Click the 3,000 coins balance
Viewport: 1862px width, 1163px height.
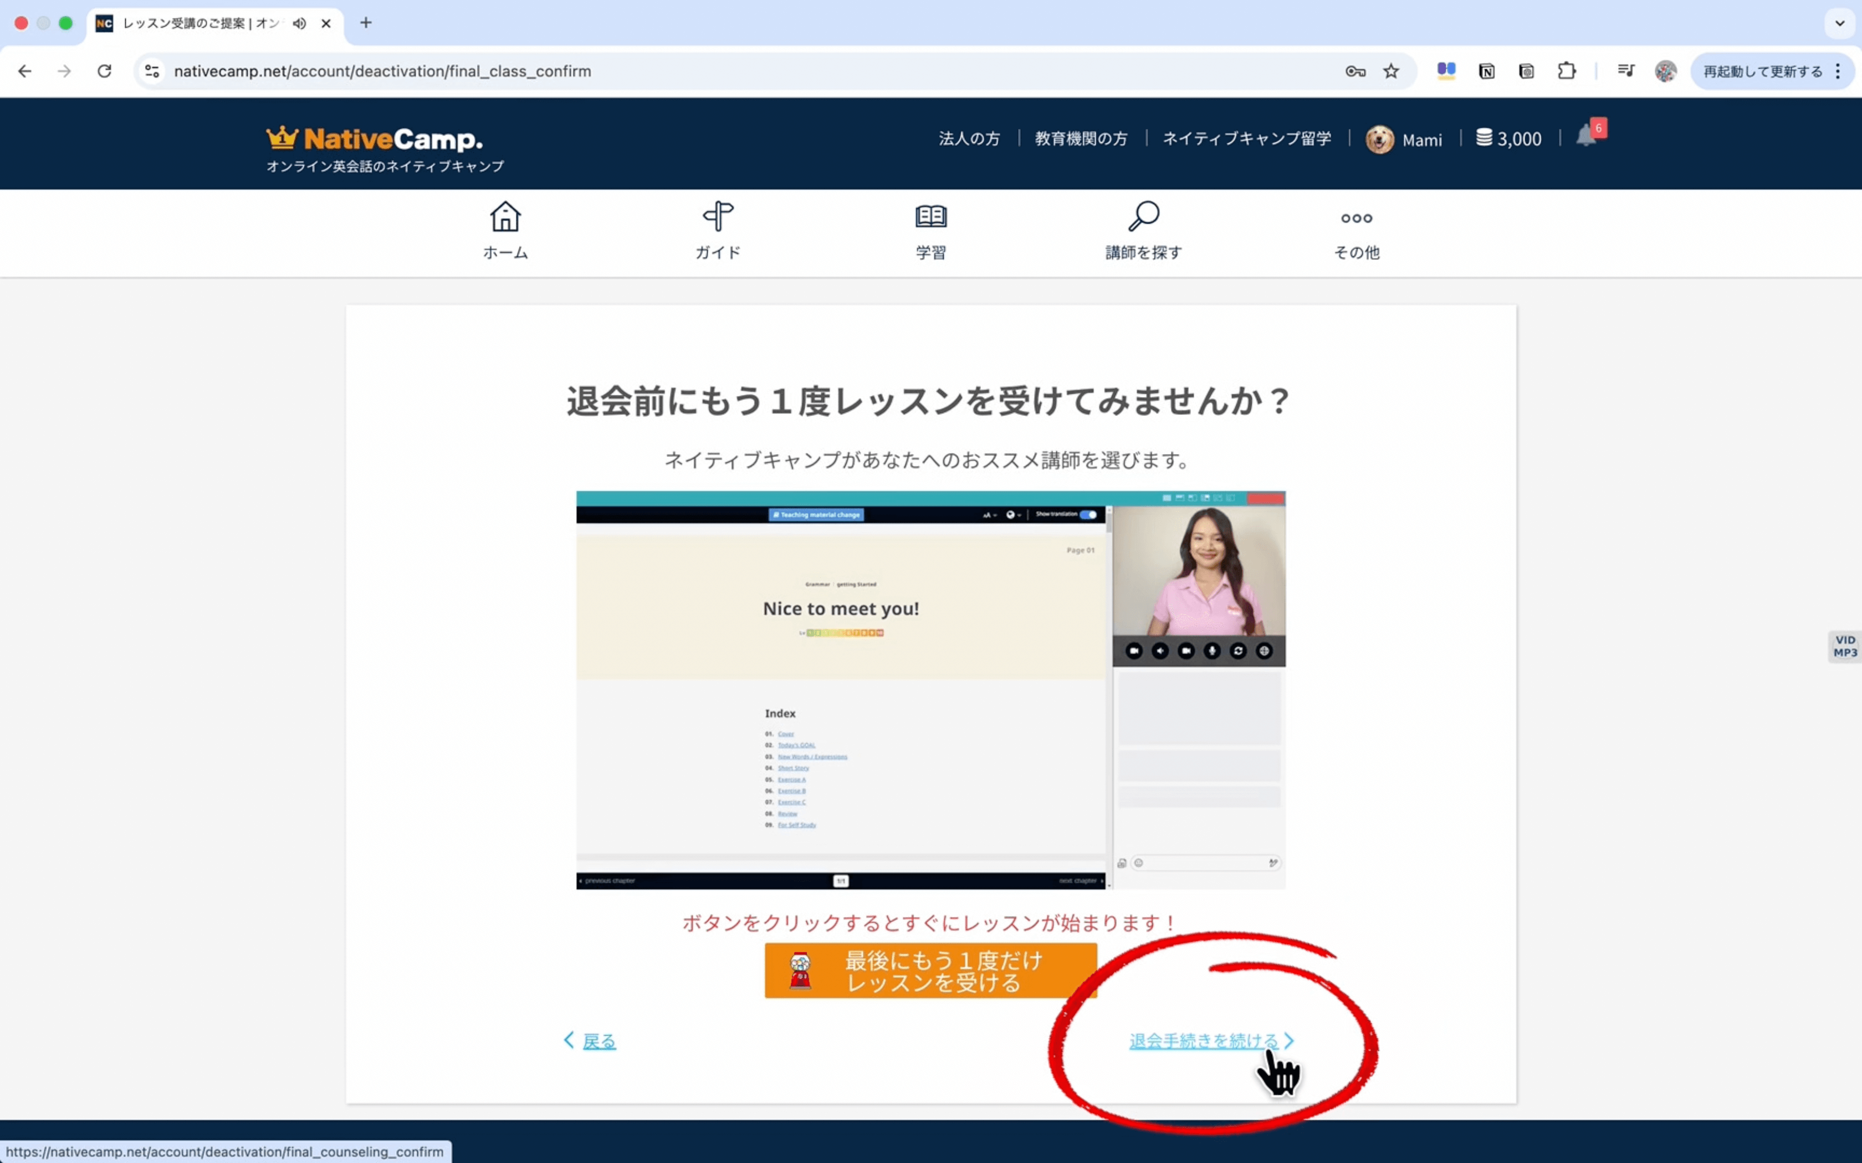[1509, 138]
